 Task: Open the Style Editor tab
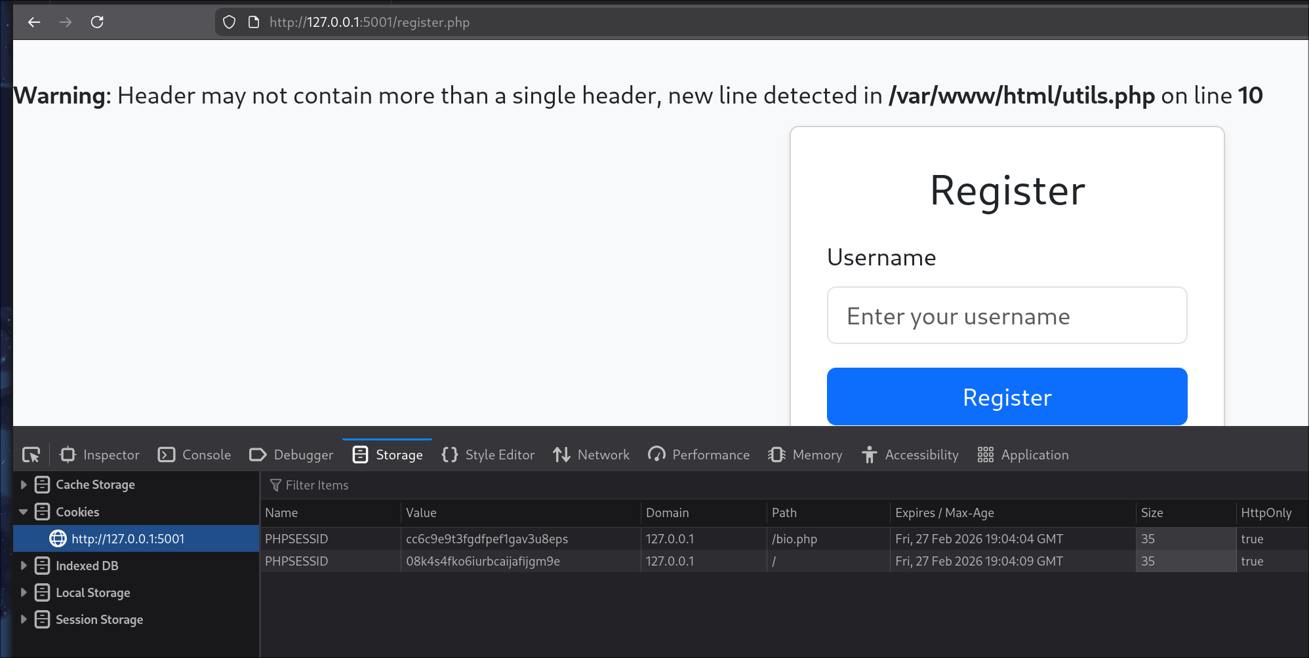(488, 455)
